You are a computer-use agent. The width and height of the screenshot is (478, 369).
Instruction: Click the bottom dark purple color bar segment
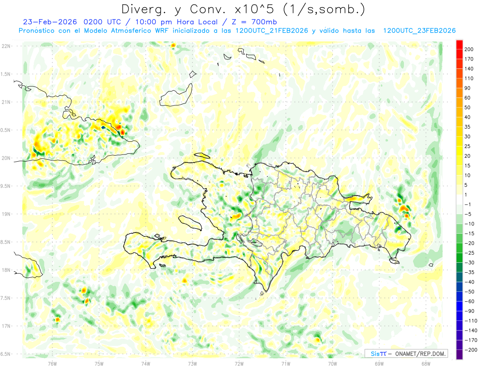tap(459, 355)
